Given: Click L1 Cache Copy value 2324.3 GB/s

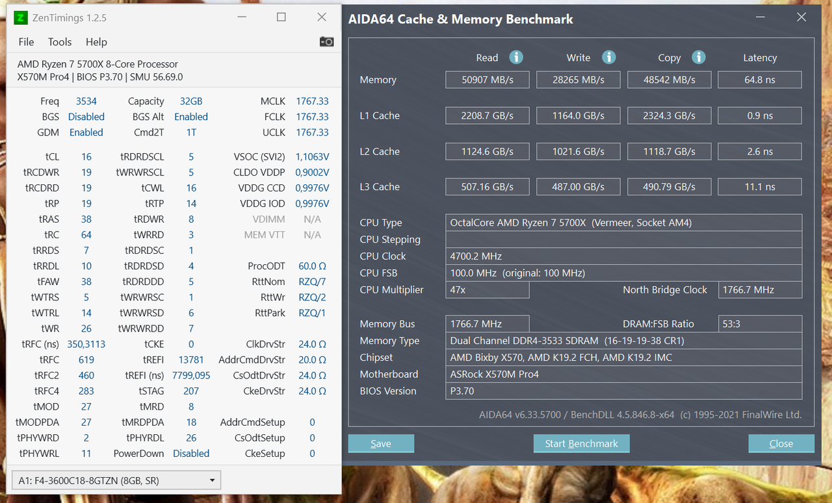Looking at the screenshot, I should [x=669, y=116].
